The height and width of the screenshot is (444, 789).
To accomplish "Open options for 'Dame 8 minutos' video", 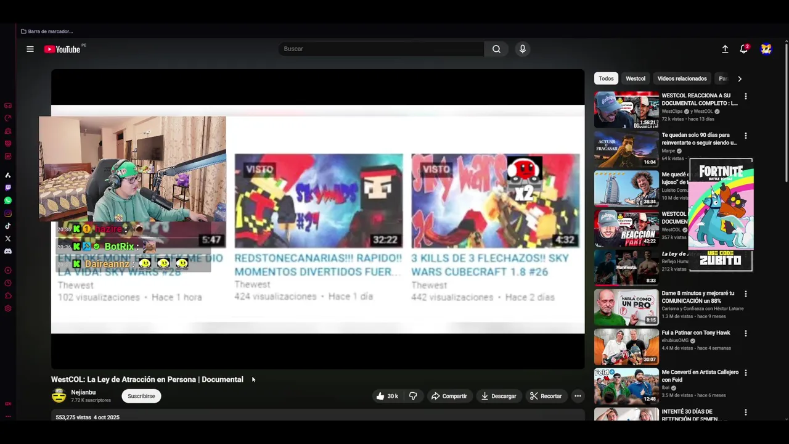I will point(746,294).
